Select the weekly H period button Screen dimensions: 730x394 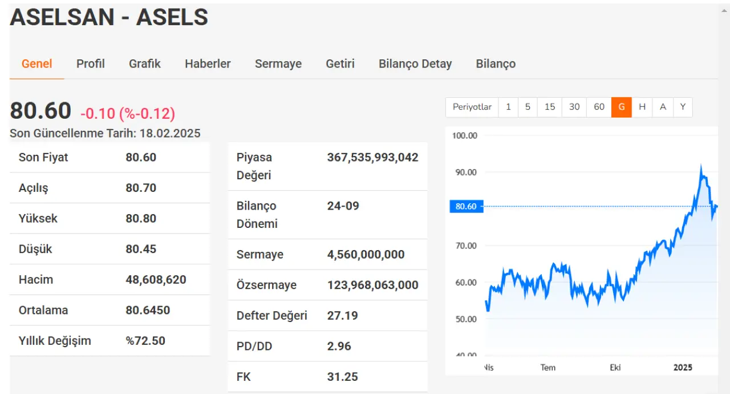tap(642, 107)
